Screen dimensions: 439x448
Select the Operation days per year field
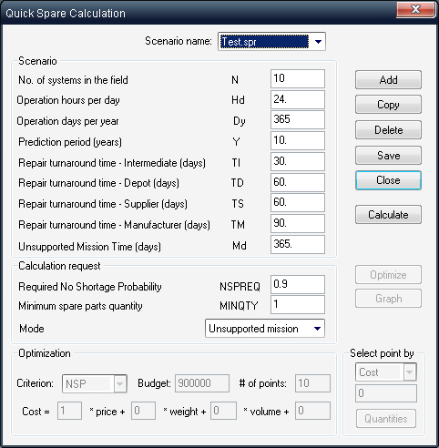pyautogui.click(x=298, y=119)
